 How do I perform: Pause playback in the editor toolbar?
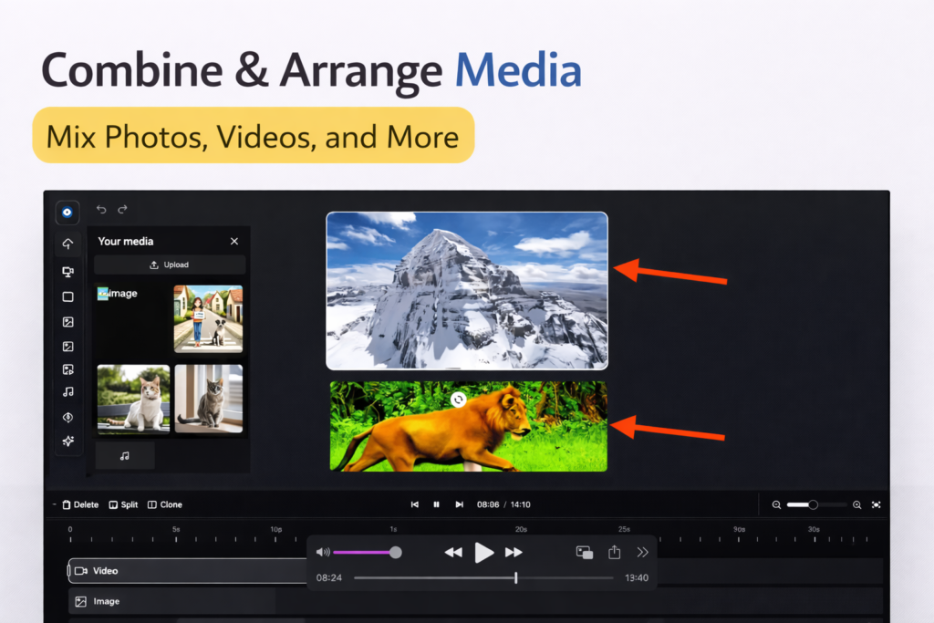(436, 504)
